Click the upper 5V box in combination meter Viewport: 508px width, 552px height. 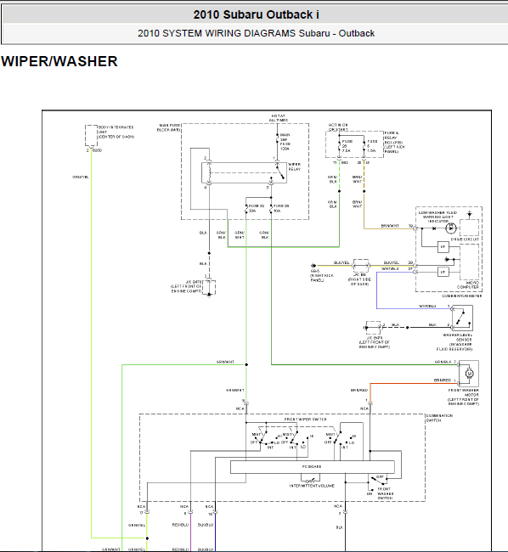coord(443,247)
